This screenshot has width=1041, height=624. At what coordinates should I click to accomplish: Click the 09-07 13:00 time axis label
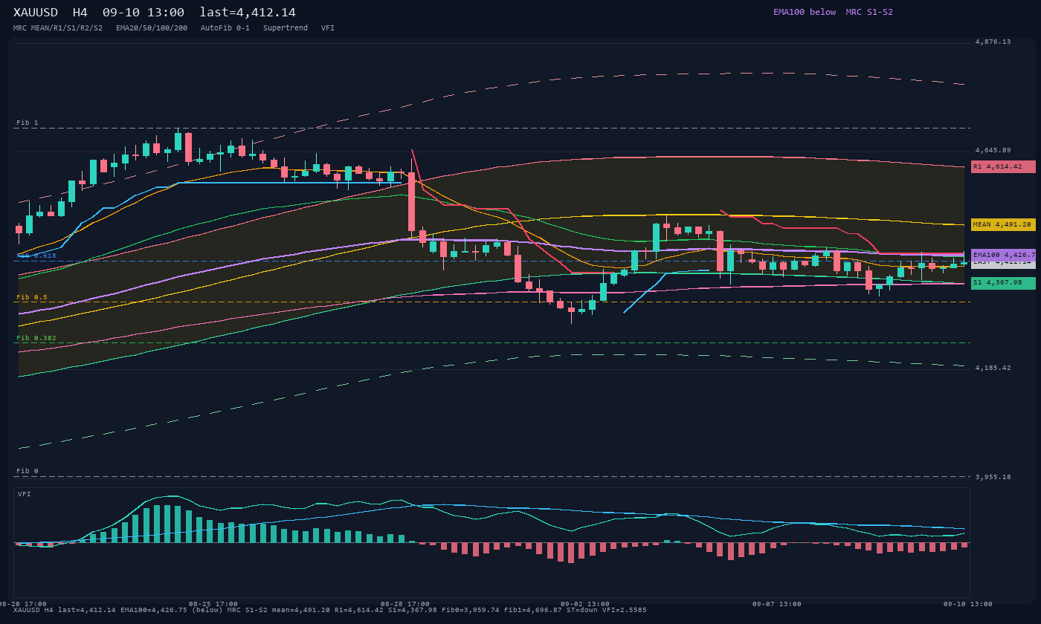(777, 604)
